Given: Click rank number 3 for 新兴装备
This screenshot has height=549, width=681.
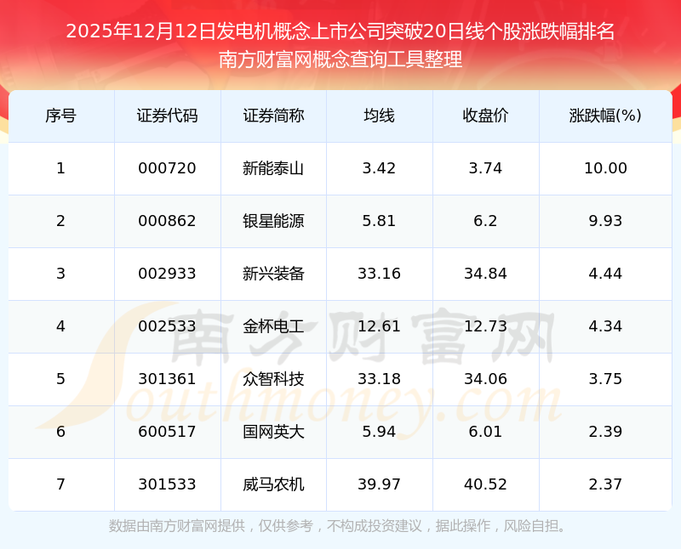Looking at the screenshot, I should (x=60, y=274).
